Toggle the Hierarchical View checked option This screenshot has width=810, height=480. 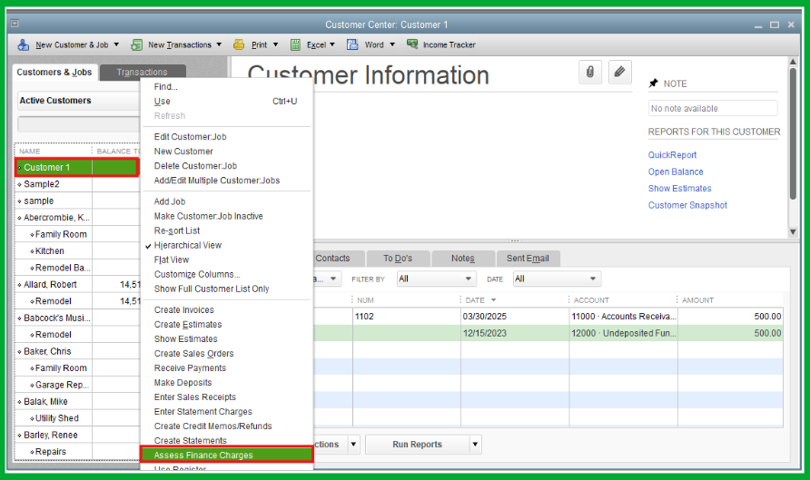(188, 245)
